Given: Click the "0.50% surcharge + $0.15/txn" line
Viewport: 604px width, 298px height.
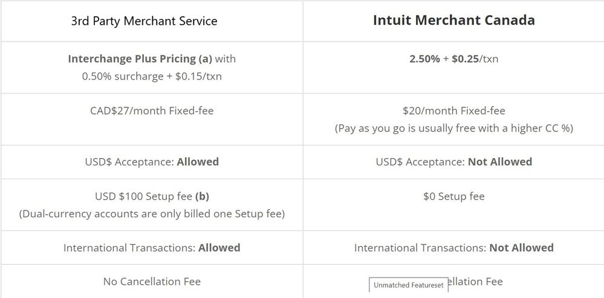Looking at the screenshot, I should tap(152, 77).
